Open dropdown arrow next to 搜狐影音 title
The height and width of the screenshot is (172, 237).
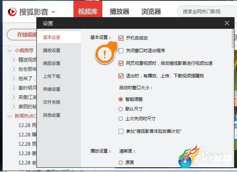tap(54, 12)
